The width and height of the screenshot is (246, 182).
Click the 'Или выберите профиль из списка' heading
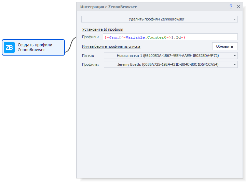[111, 46]
